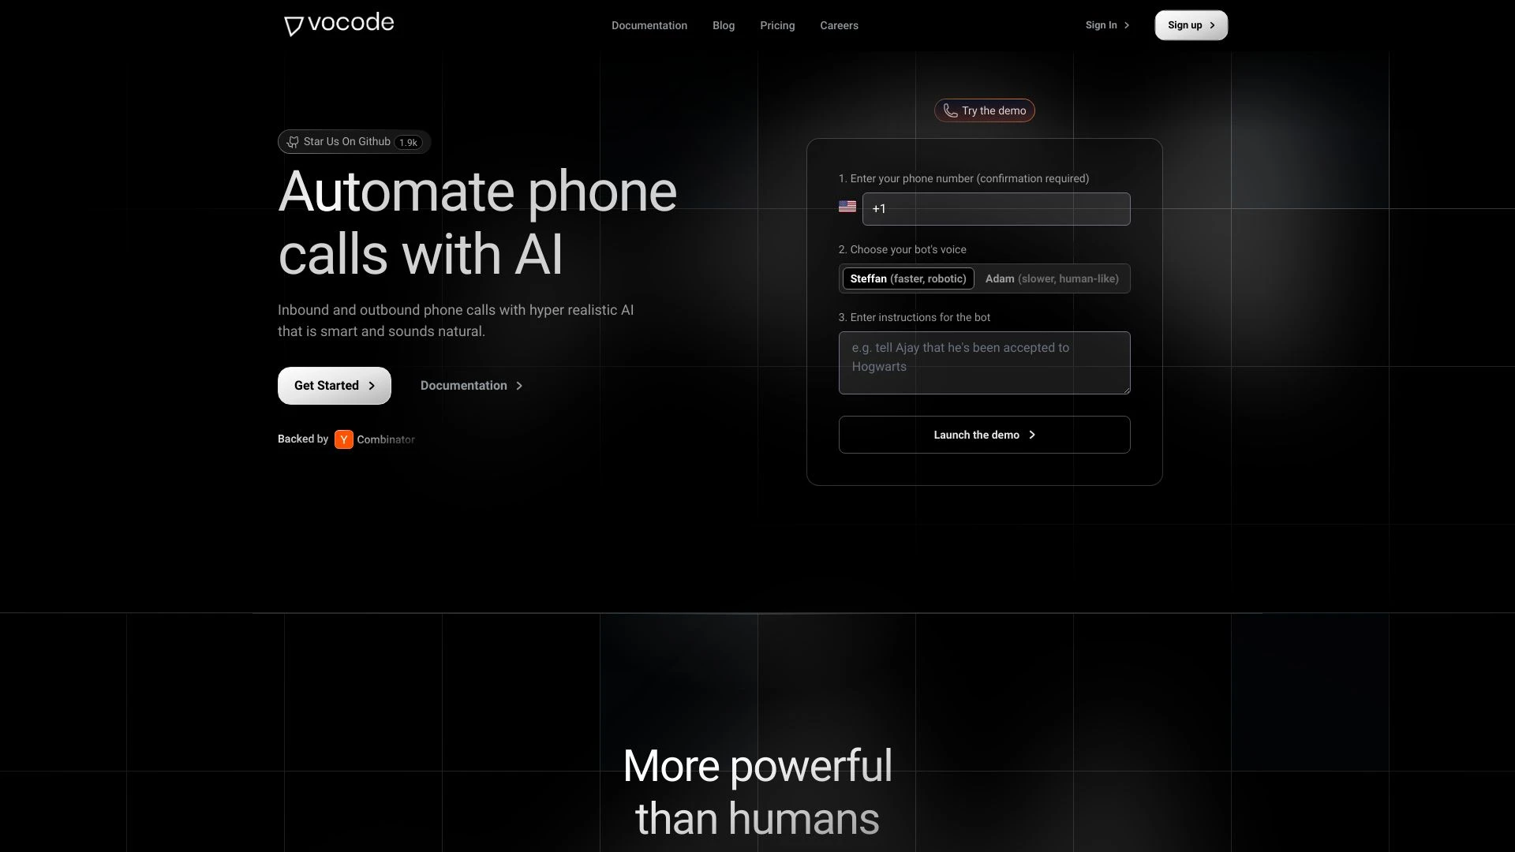Viewport: 1515px width, 852px height.
Task: Click the Sign Up arrow icon
Action: [1212, 25]
